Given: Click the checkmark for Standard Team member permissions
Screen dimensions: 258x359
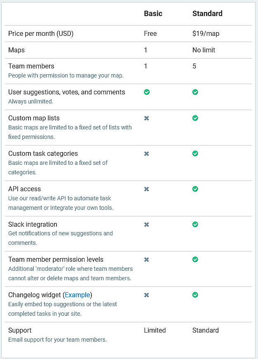Looking at the screenshot, I should tap(195, 259).
